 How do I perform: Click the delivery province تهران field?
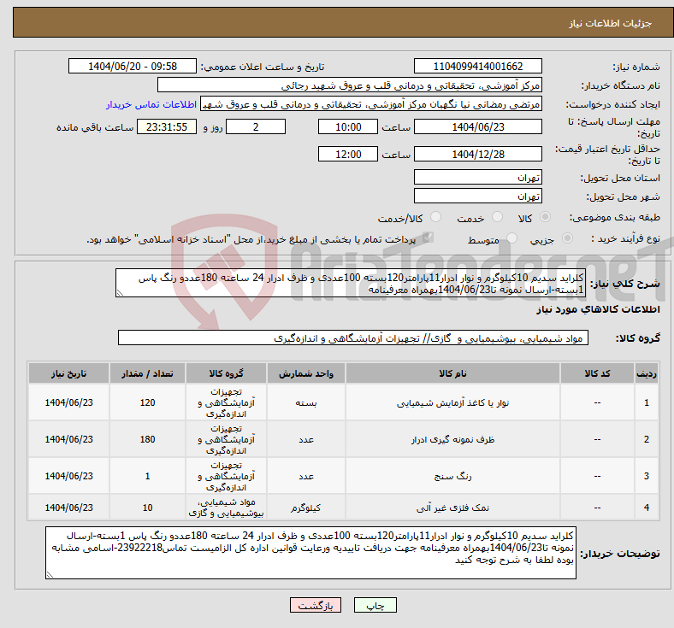pos(477,177)
